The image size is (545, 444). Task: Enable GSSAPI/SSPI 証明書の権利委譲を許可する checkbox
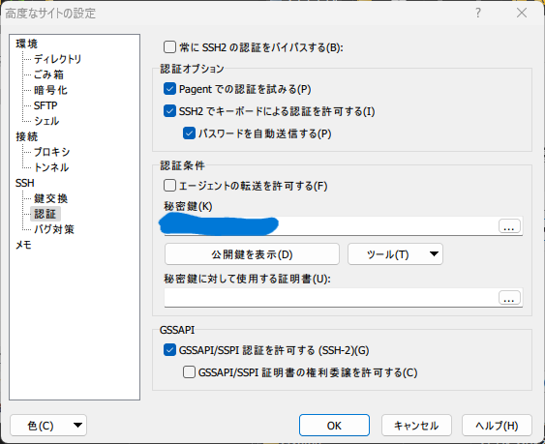[x=189, y=372]
